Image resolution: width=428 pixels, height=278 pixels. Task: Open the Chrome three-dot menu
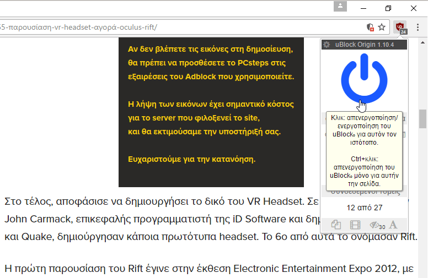tap(418, 27)
